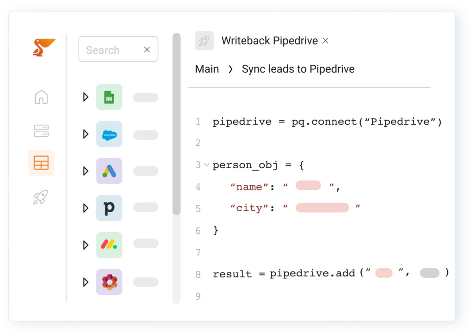Select the Salesforce connector icon
The width and height of the screenshot is (473, 336).
[x=109, y=134]
